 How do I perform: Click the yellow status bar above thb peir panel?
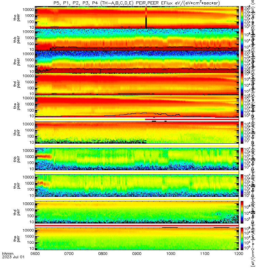[137, 146]
